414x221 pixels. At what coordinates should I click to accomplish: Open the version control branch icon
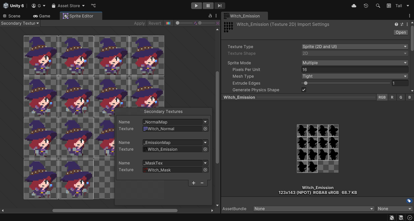point(93,6)
